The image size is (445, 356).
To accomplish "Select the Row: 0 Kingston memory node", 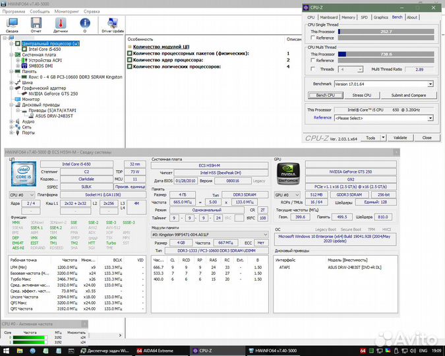I will 75,77.
